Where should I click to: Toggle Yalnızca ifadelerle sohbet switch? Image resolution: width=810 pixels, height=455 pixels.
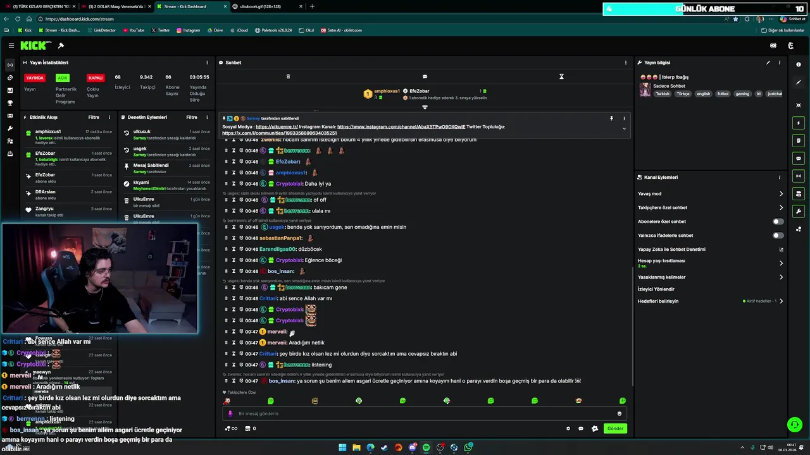pyautogui.click(x=778, y=236)
